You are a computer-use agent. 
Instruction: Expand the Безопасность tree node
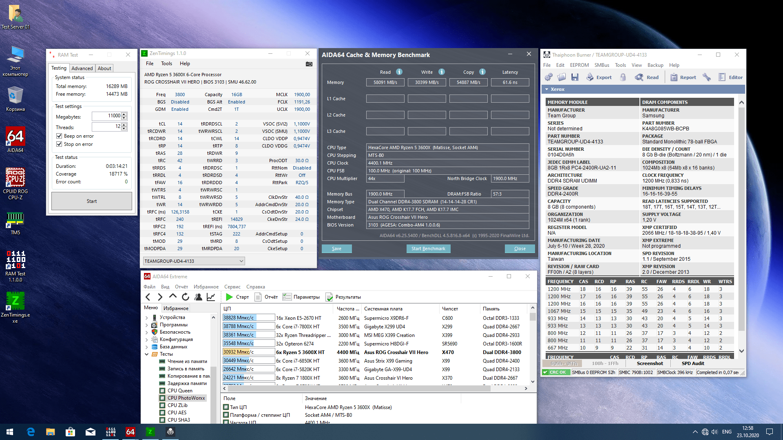(147, 332)
